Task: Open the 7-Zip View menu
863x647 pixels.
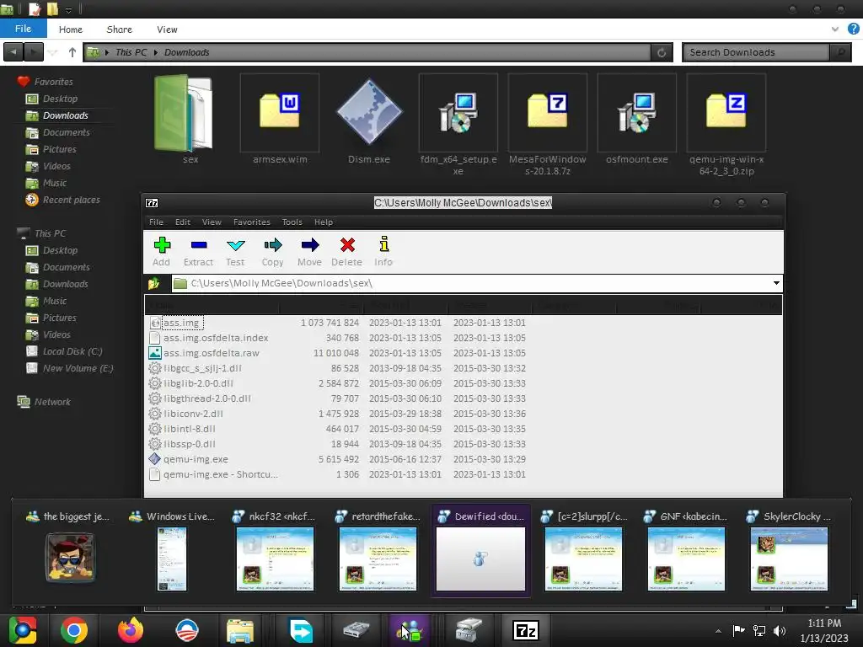Action: point(212,222)
